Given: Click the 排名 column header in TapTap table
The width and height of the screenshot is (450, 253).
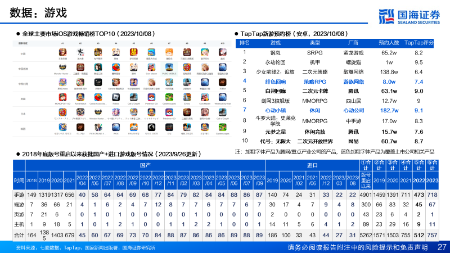Looking at the screenshot, I should [245, 43].
